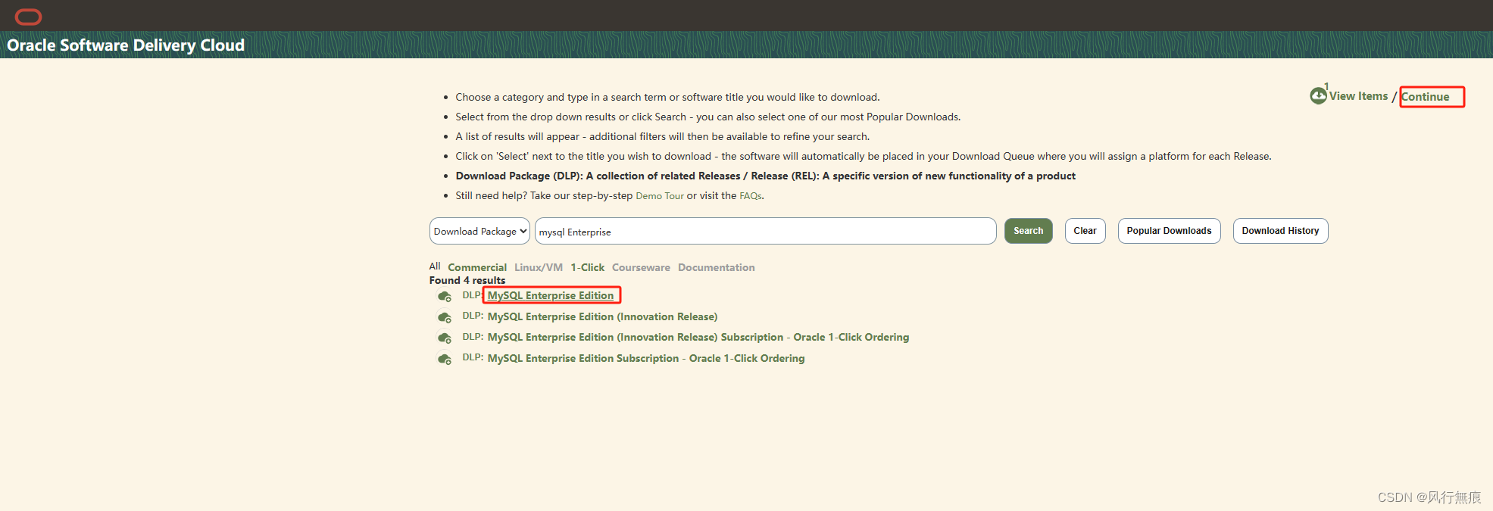Click the Oracle Software Delivery Cloud title
This screenshot has height=511, width=1493.
(126, 45)
